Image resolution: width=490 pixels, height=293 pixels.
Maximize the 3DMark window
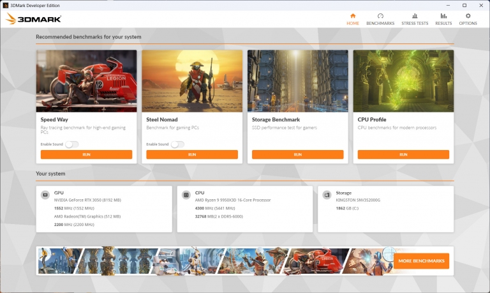464,5
